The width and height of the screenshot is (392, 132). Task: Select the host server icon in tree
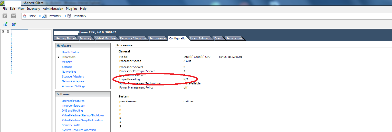8,31
